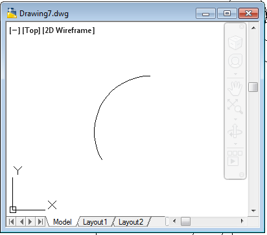Select the Zoom Extents tool
Screen dimensions: 267x235
[235, 106]
